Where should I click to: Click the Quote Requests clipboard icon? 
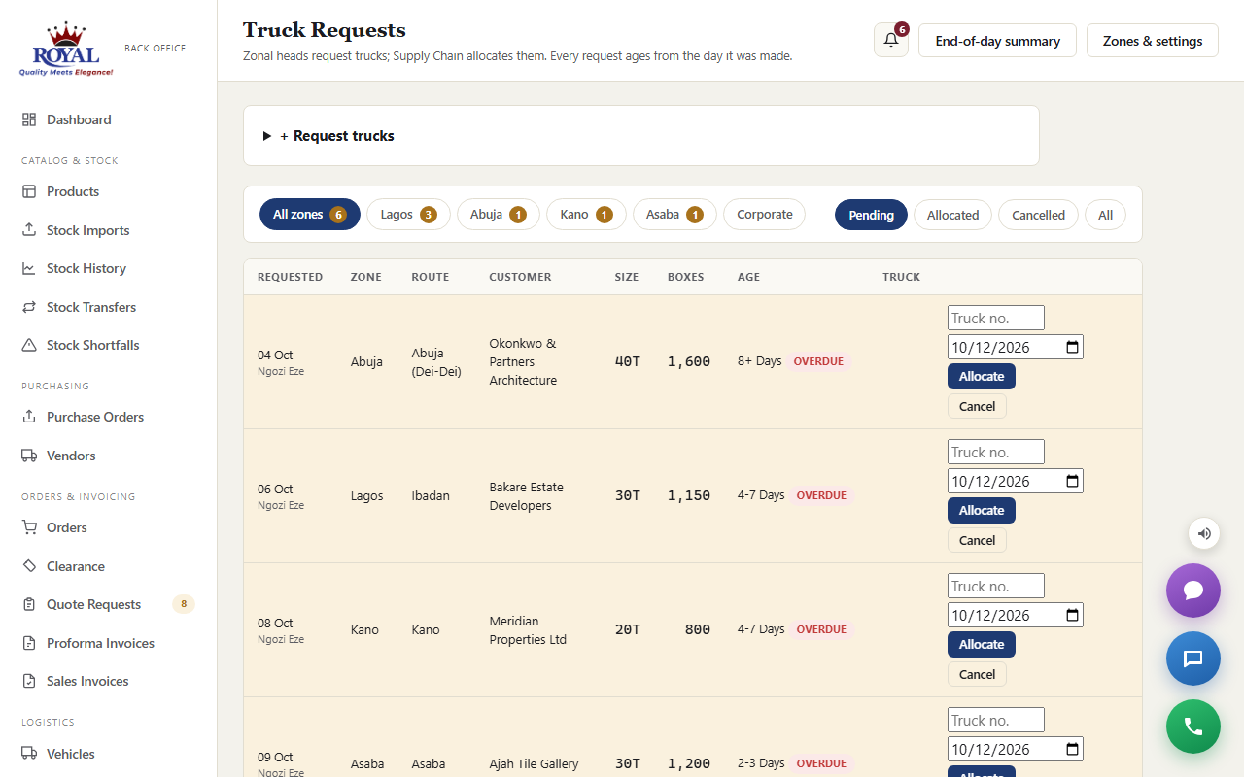[x=29, y=604]
